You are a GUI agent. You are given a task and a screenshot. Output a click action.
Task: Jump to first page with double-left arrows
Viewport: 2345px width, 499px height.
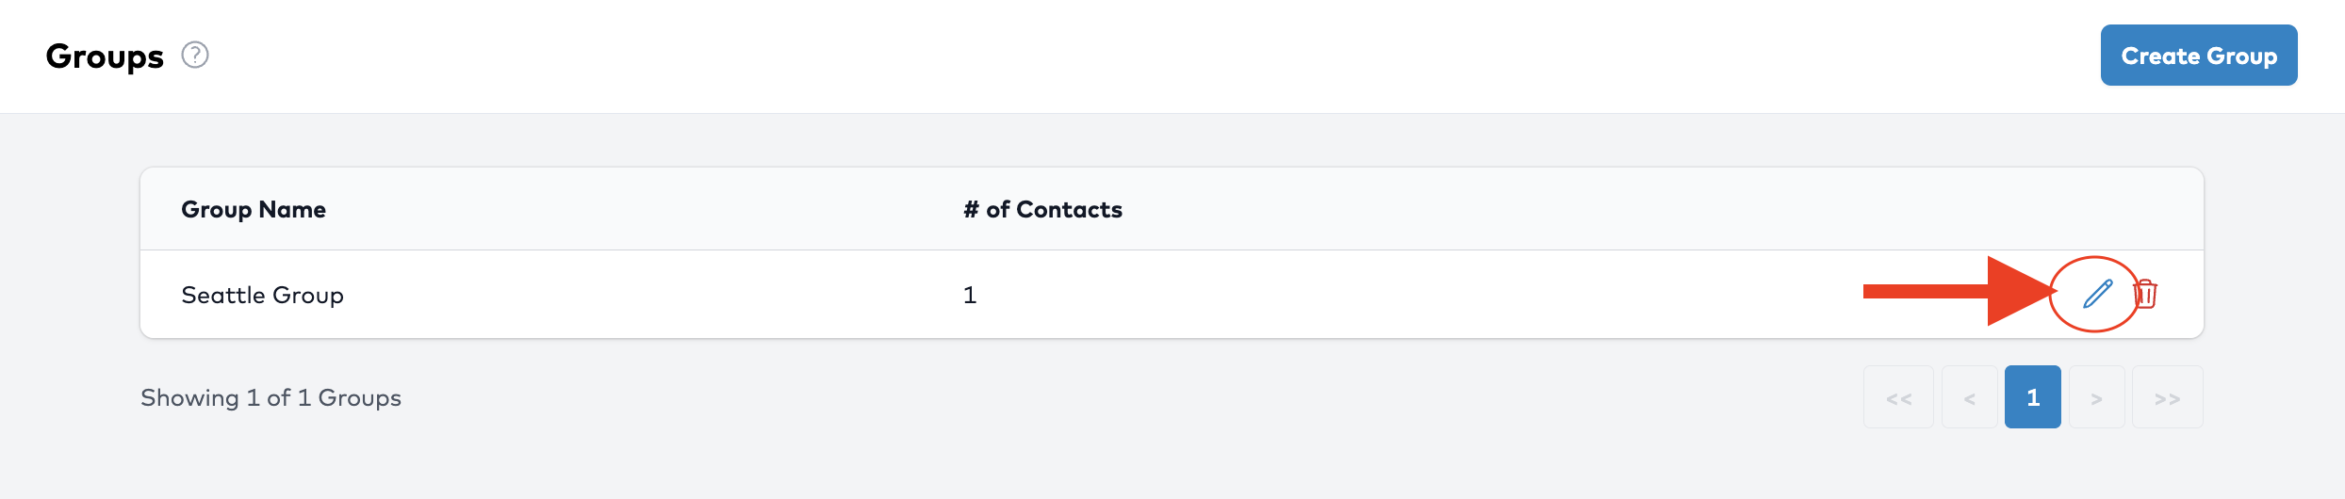click(x=1898, y=397)
